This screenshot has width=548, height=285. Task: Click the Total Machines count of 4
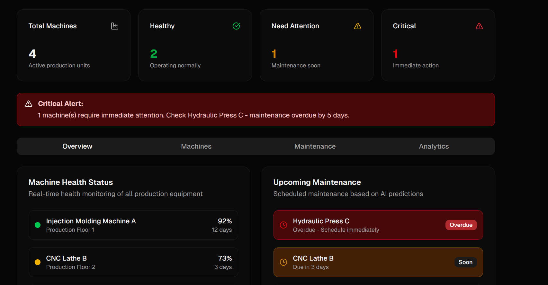[x=32, y=54]
